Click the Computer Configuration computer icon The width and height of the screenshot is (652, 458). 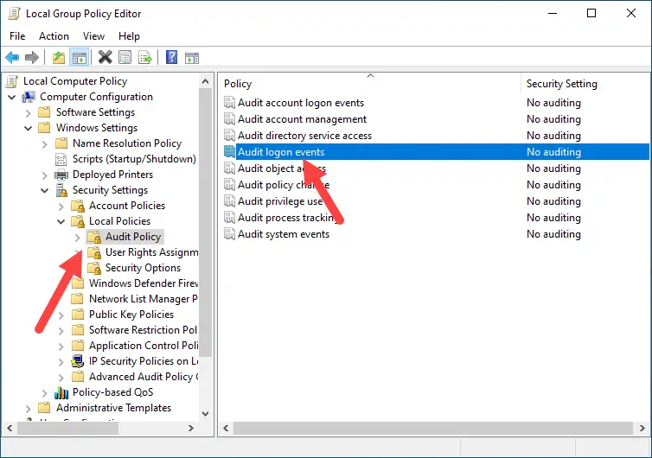[29, 98]
